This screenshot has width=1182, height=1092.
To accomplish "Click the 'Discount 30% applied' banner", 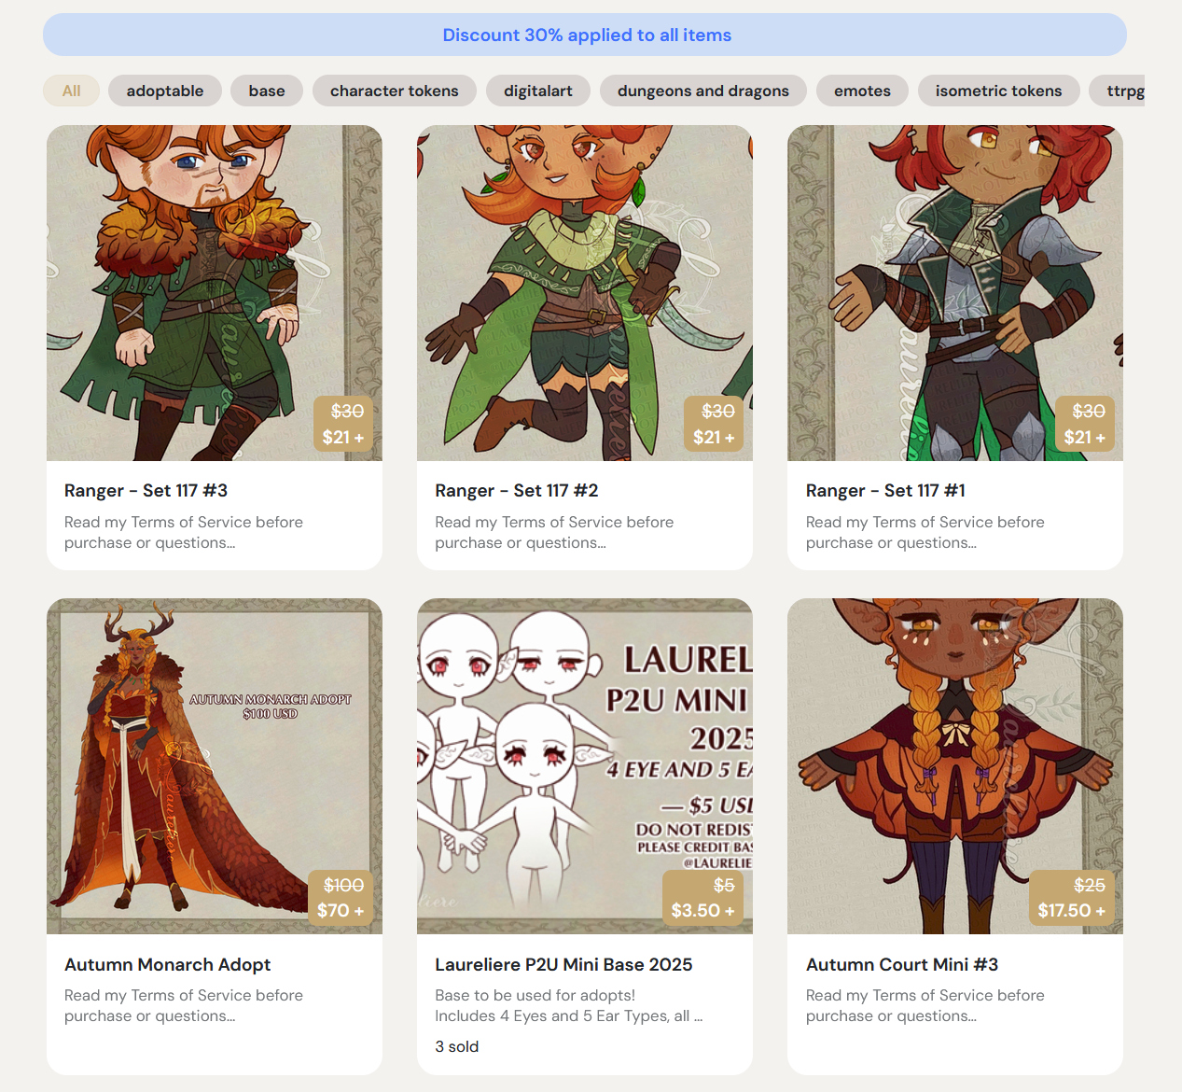I will click(x=586, y=35).
